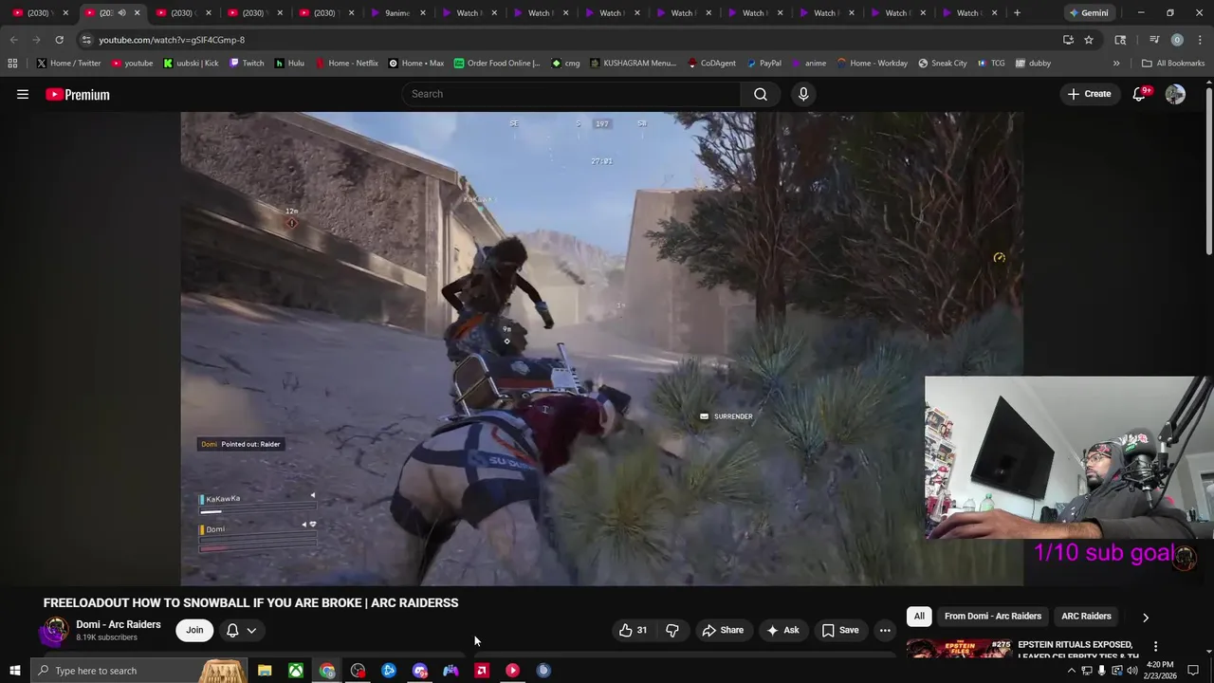This screenshot has width=1214, height=683.
Task: Open uubski | Kick bookmark
Action: (191, 64)
